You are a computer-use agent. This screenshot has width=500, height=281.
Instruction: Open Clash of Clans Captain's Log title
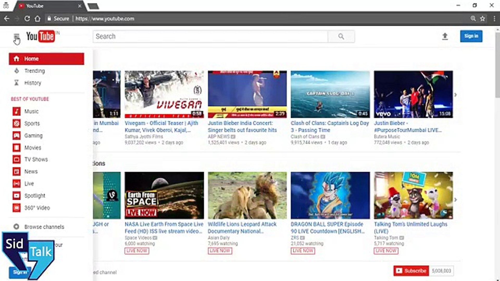click(x=330, y=126)
